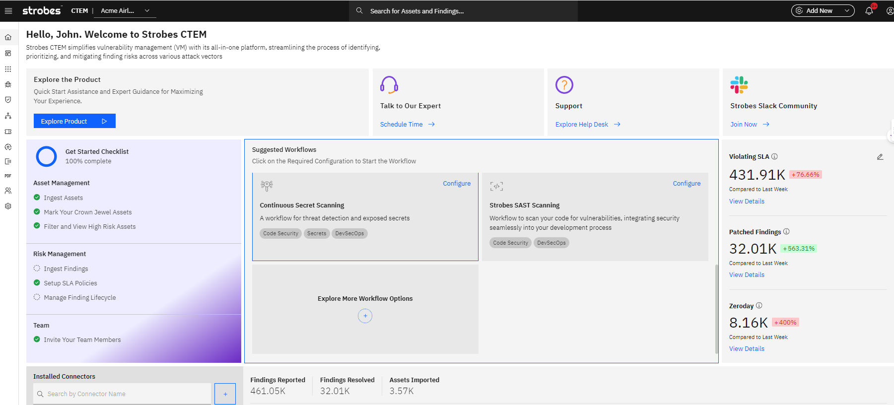
Task: Open the Acme Airl... organization dropdown
Action: [x=126, y=10]
